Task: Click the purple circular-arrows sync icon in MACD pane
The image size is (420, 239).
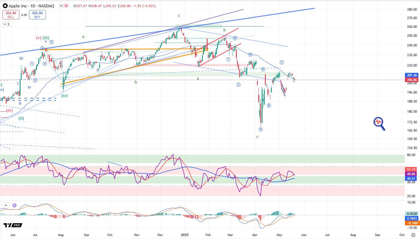Action: [14, 205]
